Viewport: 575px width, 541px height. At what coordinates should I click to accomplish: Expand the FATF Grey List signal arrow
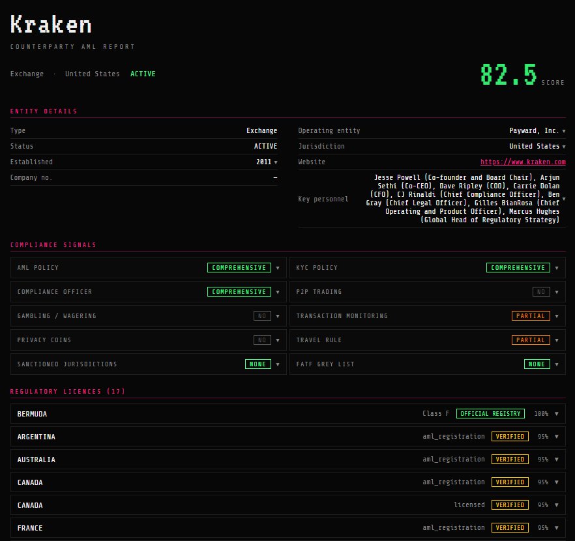pyautogui.click(x=557, y=365)
